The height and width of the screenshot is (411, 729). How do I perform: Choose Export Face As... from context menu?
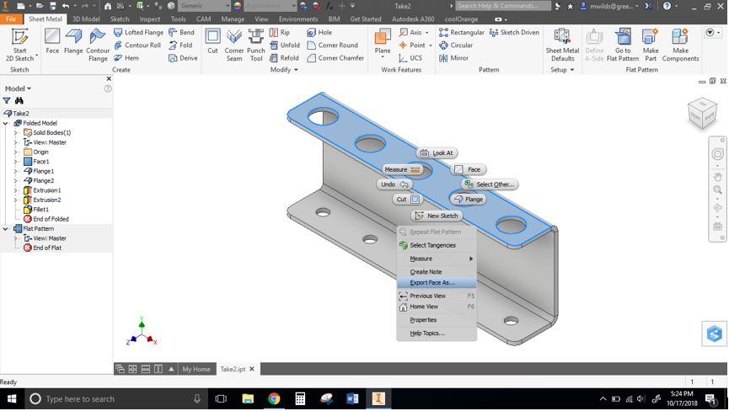pyautogui.click(x=437, y=283)
